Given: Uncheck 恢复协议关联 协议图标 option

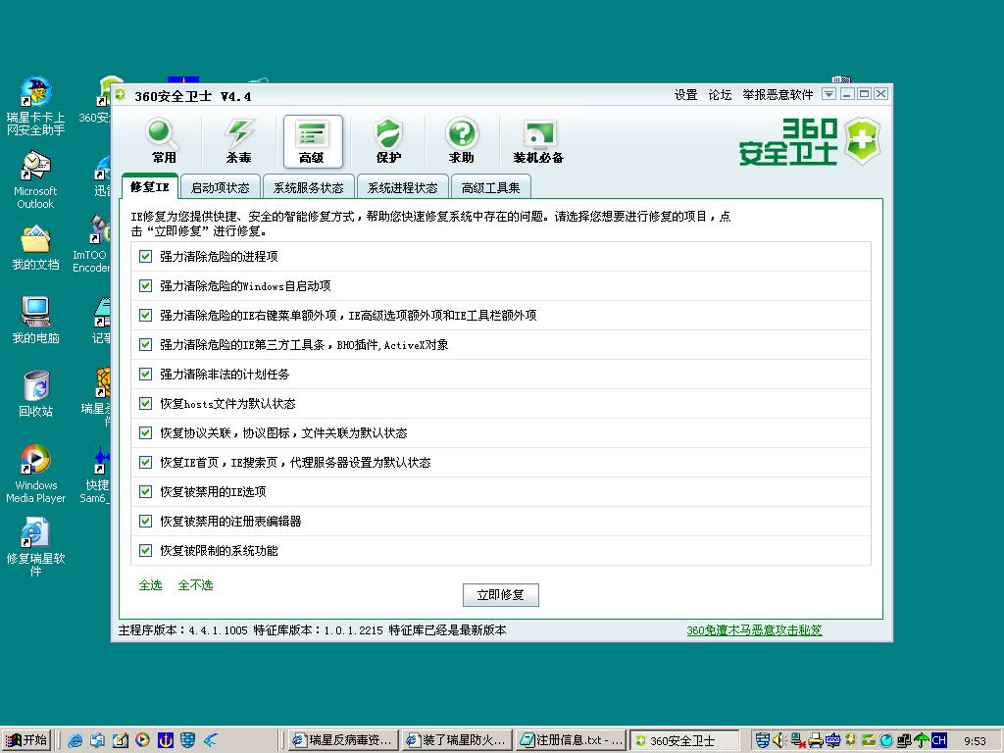Looking at the screenshot, I should pos(145,432).
